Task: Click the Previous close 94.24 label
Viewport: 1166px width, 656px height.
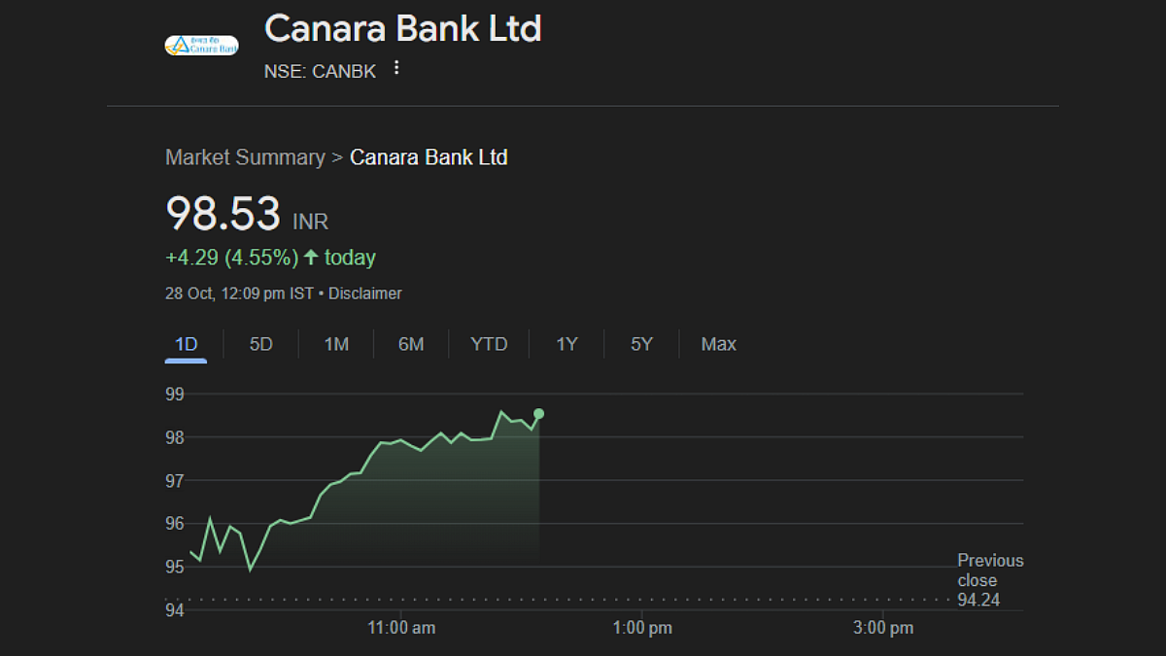Action: [x=990, y=580]
